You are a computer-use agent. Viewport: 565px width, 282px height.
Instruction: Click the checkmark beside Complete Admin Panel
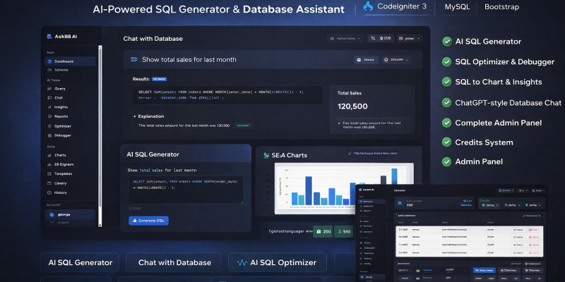point(447,122)
